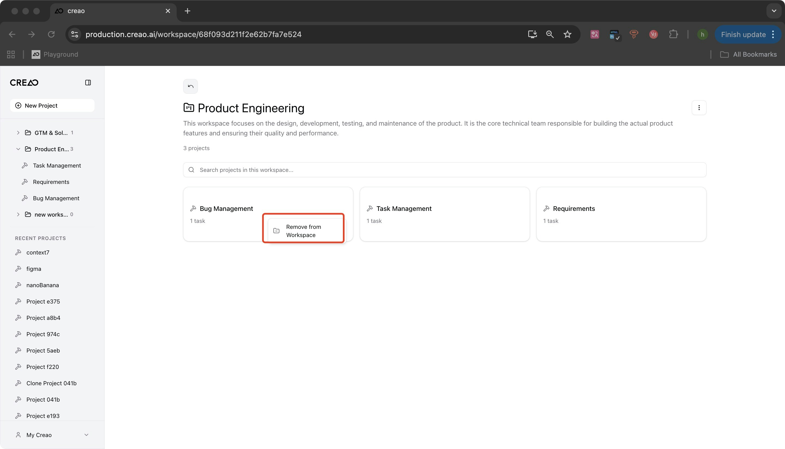This screenshot has width=785, height=449.
Task: Select Remove from Workspace menu item
Action: click(x=303, y=231)
